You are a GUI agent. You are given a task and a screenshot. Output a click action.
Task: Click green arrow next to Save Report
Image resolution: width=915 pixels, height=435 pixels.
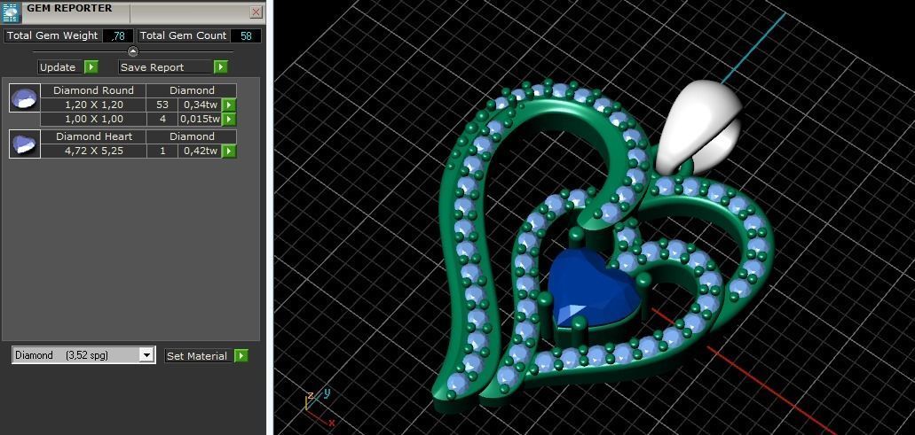pyautogui.click(x=221, y=67)
